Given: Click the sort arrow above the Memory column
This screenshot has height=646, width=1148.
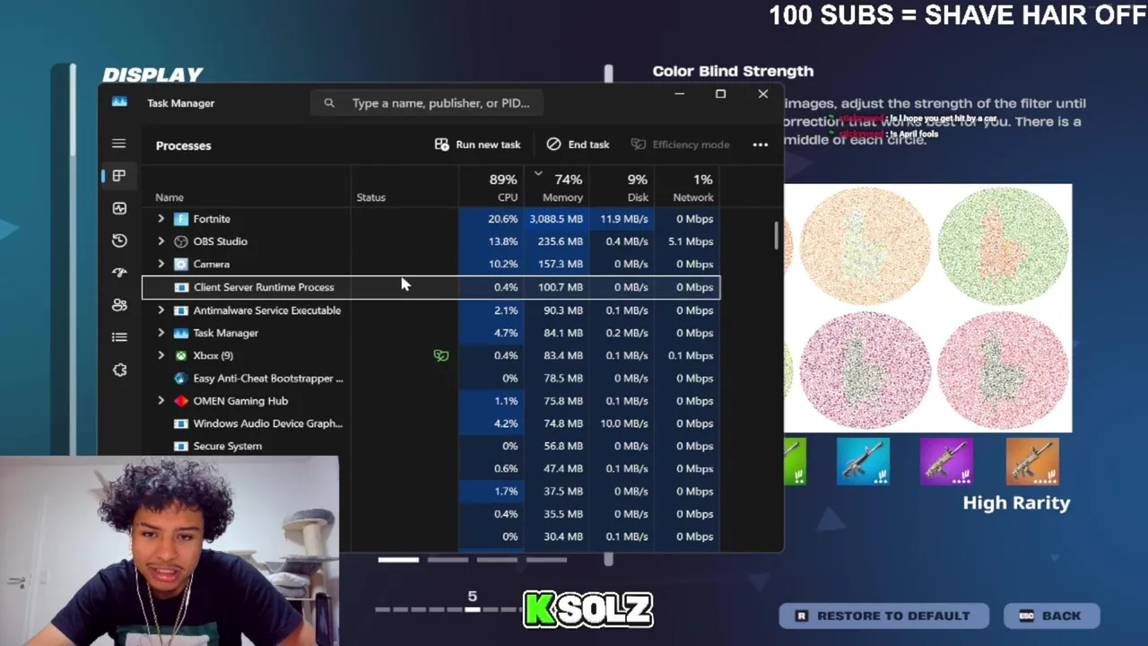Looking at the screenshot, I should click(538, 174).
